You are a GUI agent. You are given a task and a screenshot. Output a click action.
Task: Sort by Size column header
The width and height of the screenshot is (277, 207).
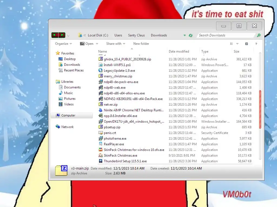pos(236,51)
